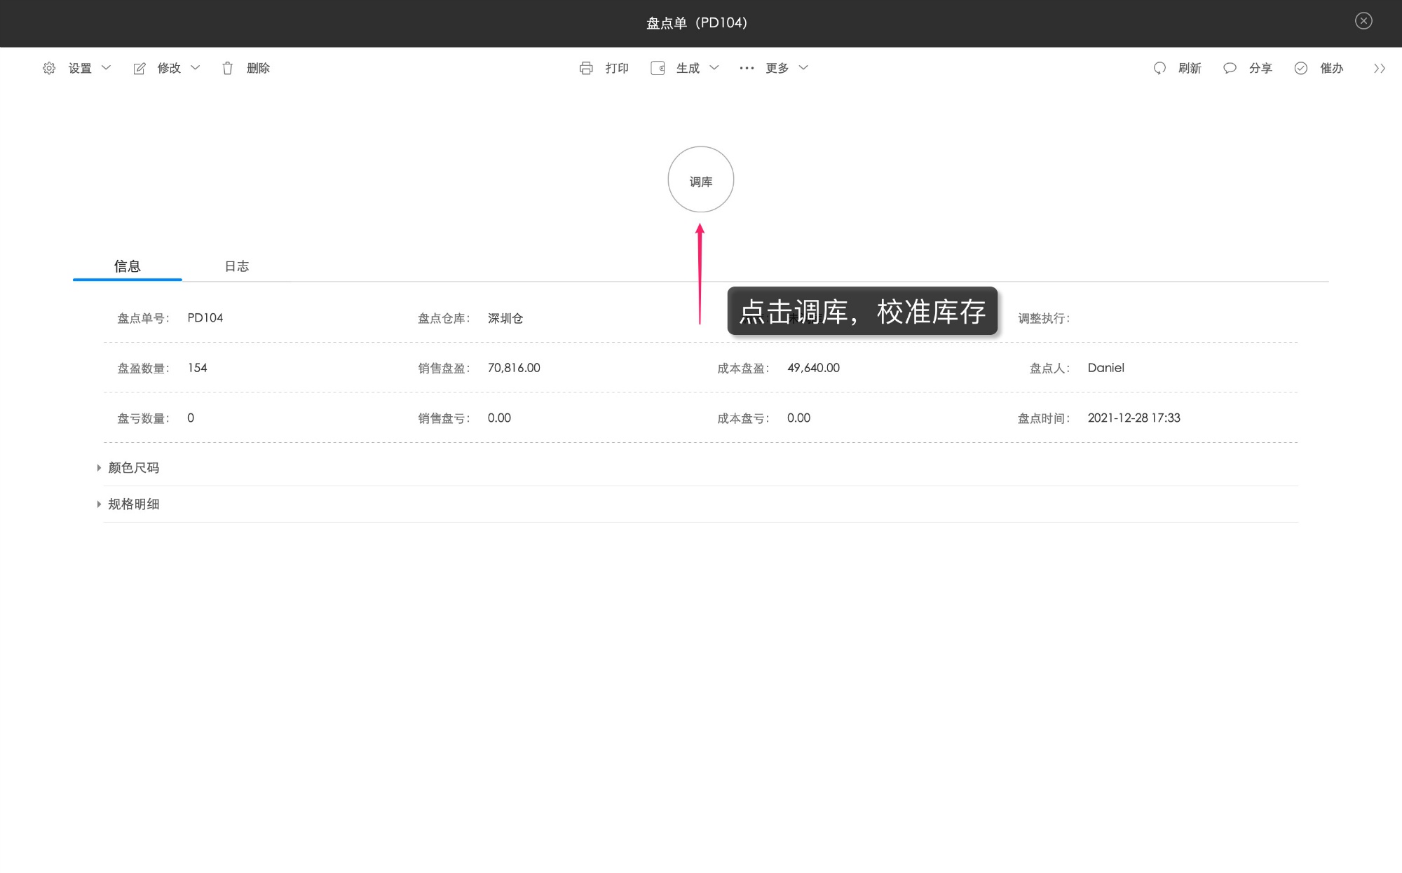Screen dimensions: 1402x873
Task: Choose the 分享 share label
Action: (x=1260, y=68)
